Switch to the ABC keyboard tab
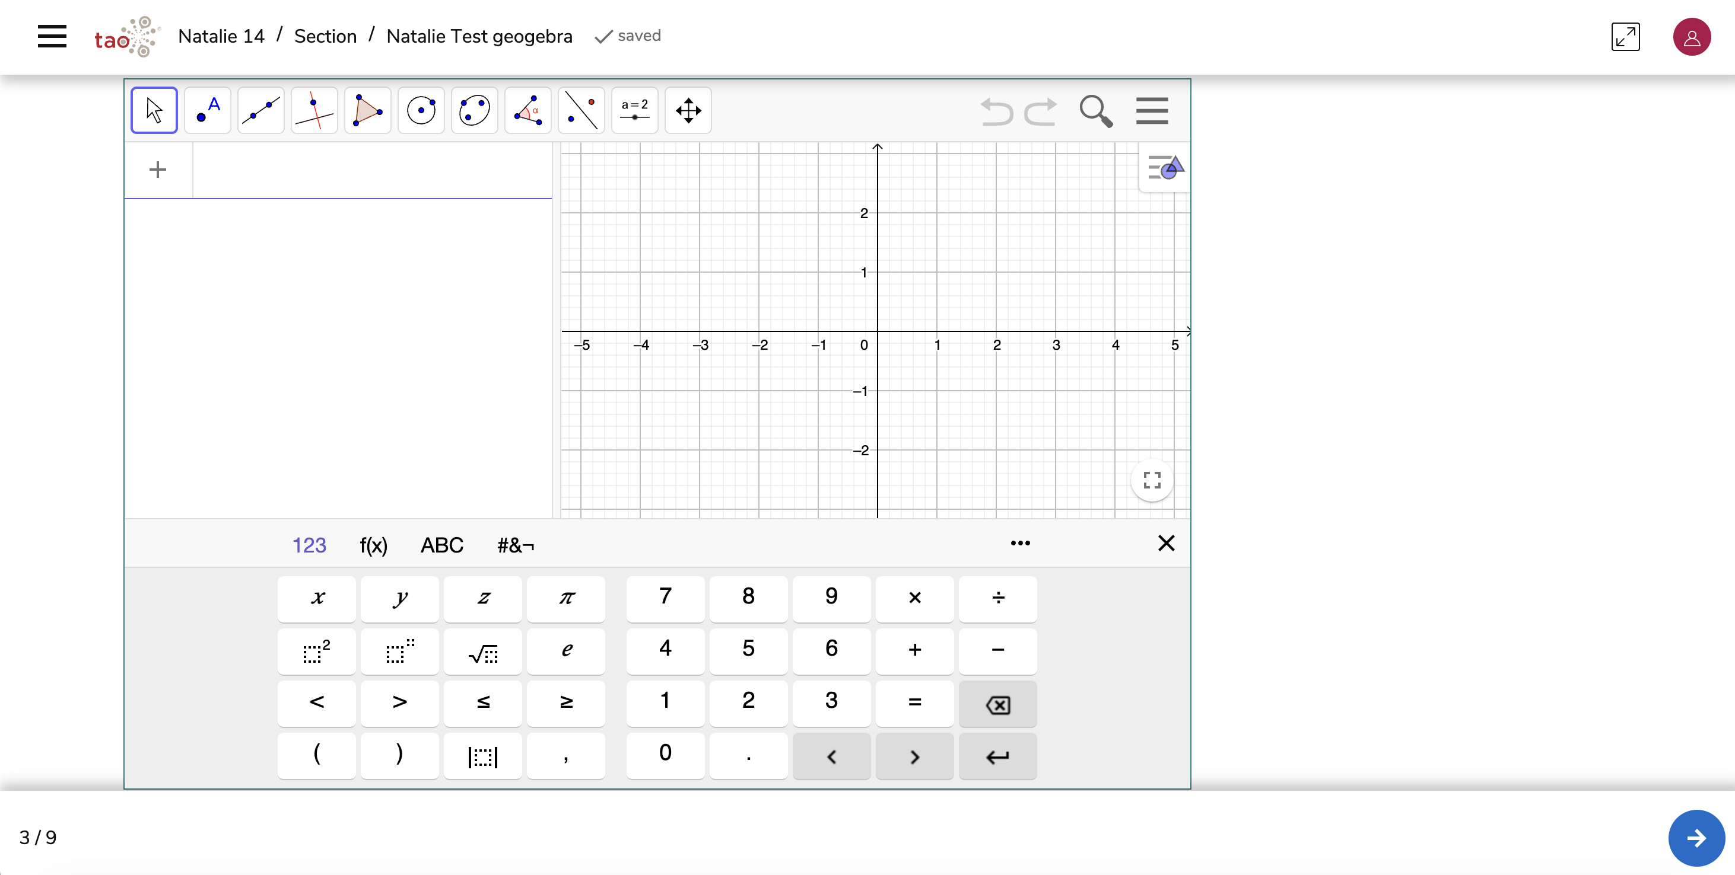1735x875 pixels. tap(442, 545)
